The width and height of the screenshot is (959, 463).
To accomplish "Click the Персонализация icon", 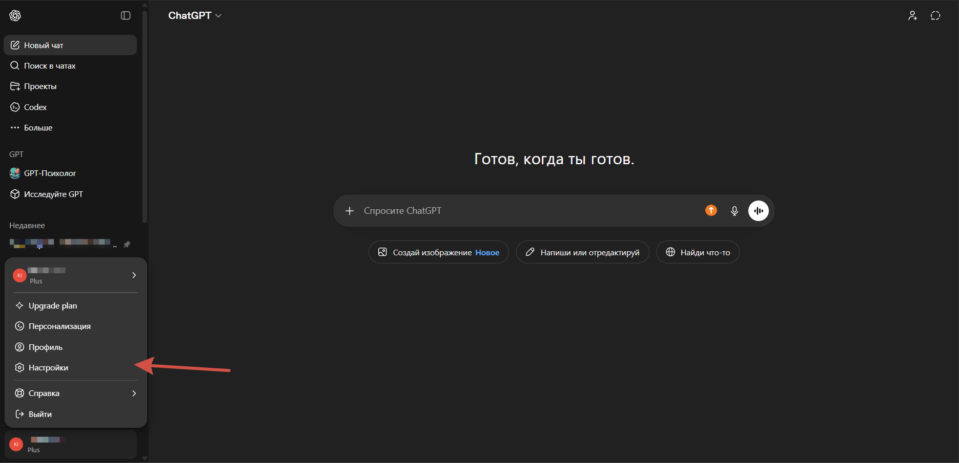I will tap(19, 326).
